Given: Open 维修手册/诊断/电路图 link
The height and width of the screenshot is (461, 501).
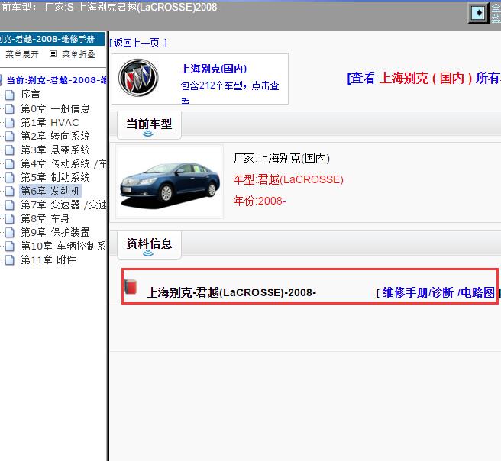Looking at the screenshot, I should click(438, 292).
